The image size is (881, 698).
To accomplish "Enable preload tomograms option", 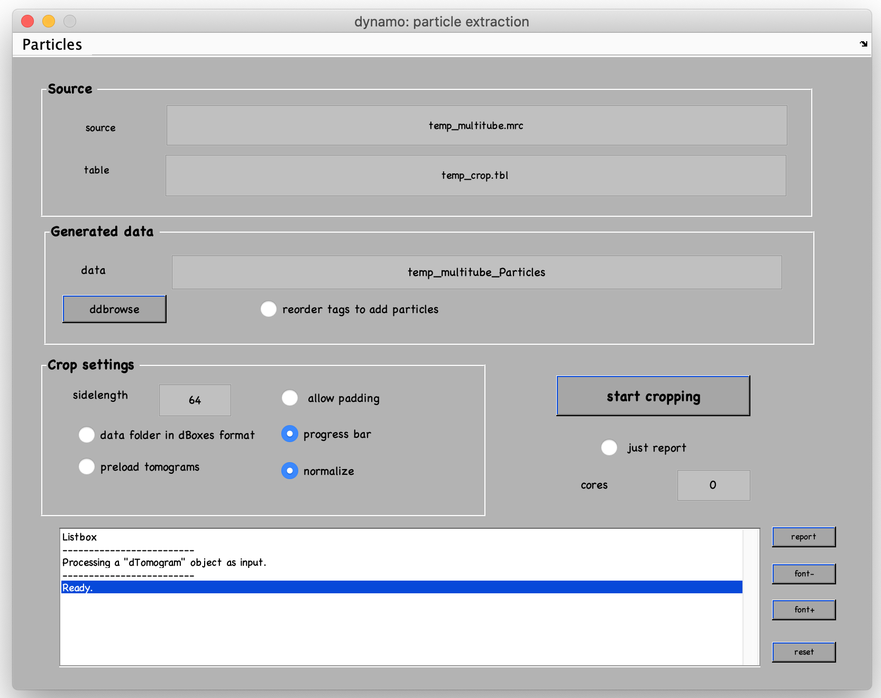I will pyautogui.click(x=87, y=466).
